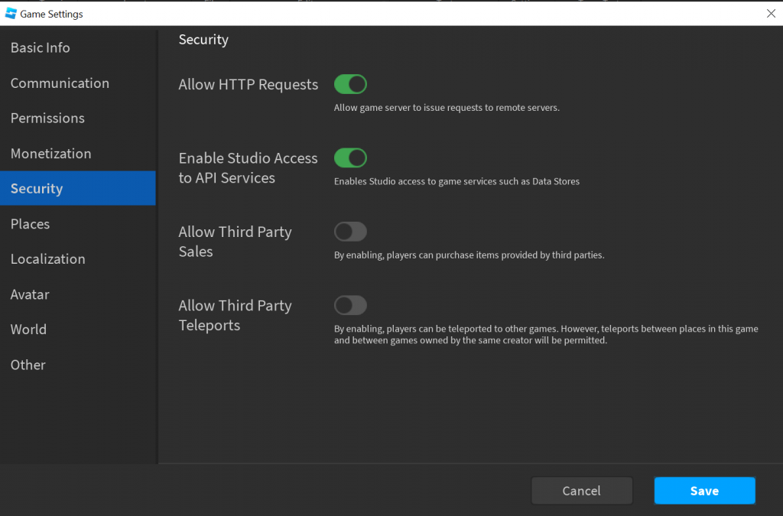The width and height of the screenshot is (783, 516).
Task: Click the Enable Studio Access to API Services label
Action: pos(249,167)
